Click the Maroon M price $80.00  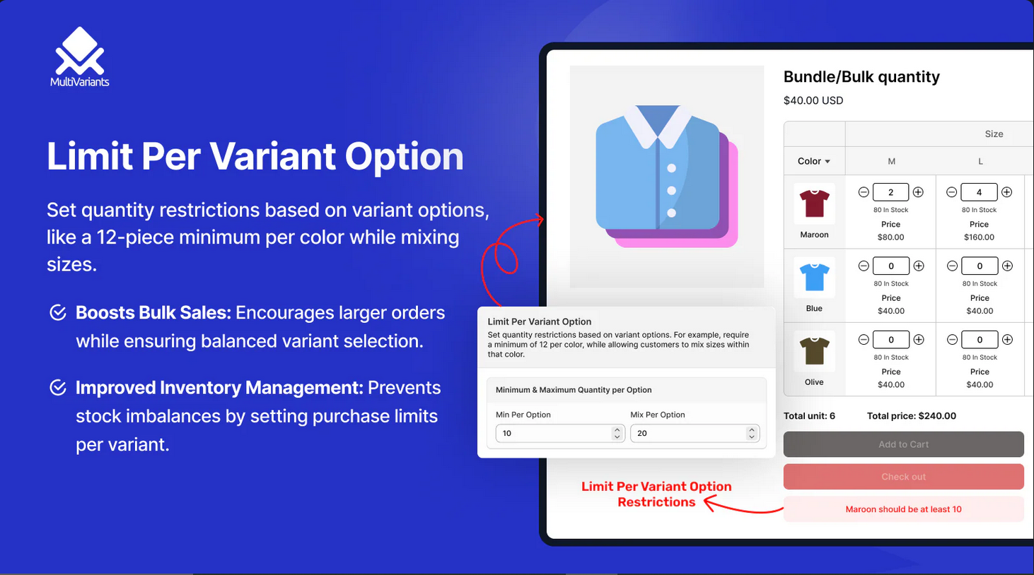coord(891,237)
